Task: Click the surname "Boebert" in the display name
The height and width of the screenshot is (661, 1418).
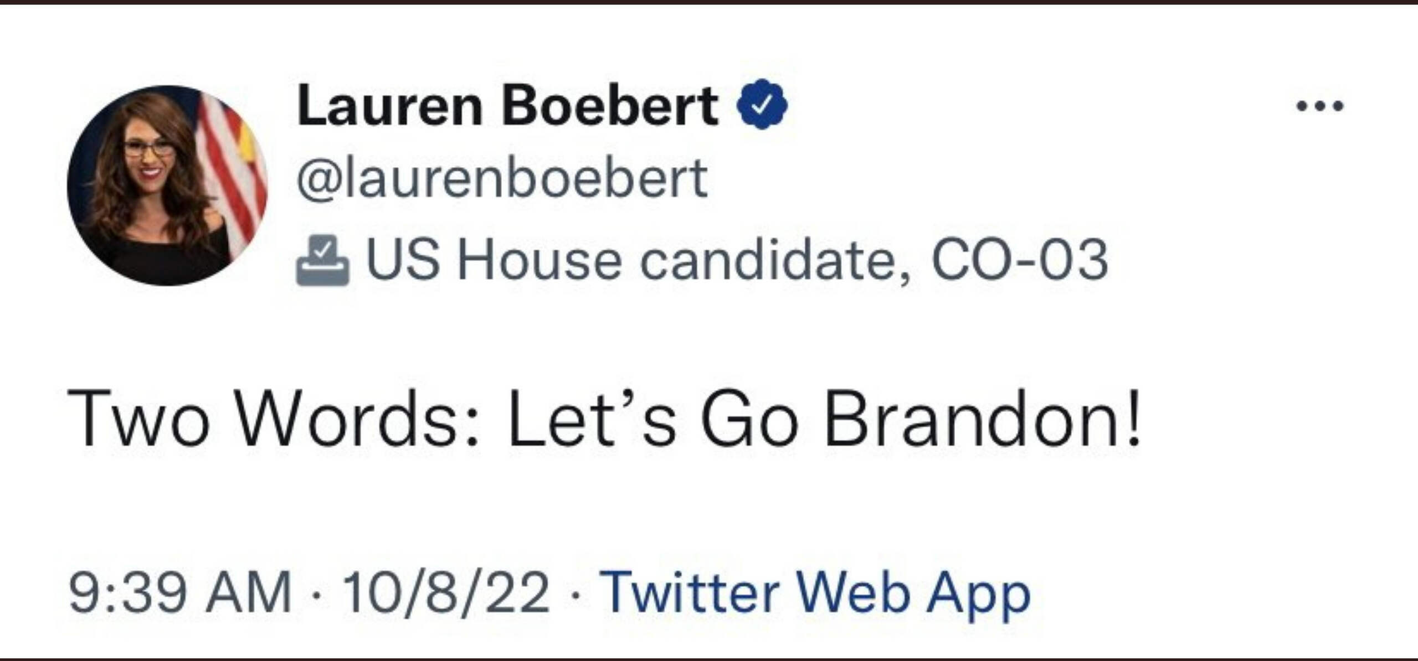Action: pyautogui.click(x=610, y=106)
